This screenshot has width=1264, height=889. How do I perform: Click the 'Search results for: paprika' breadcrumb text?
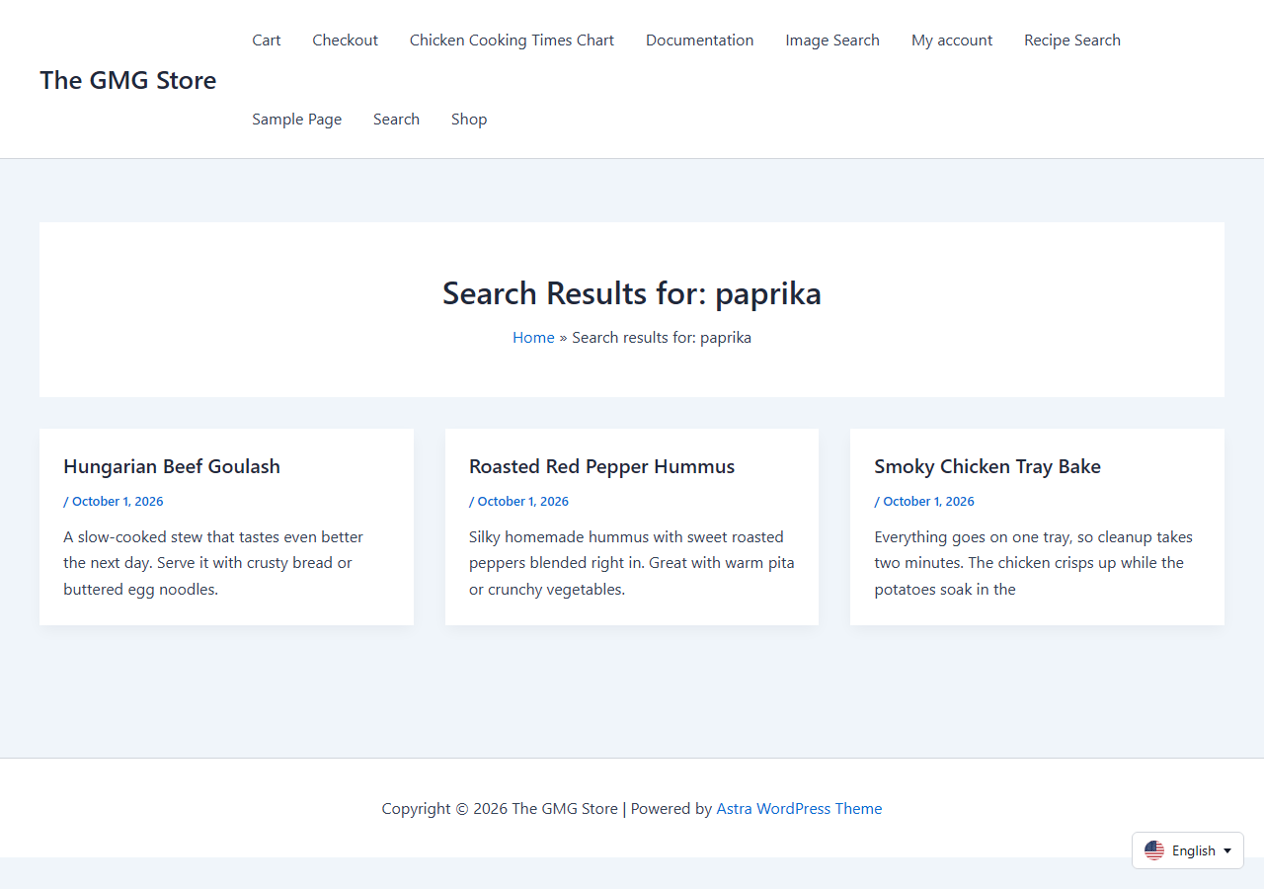[662, 338]
